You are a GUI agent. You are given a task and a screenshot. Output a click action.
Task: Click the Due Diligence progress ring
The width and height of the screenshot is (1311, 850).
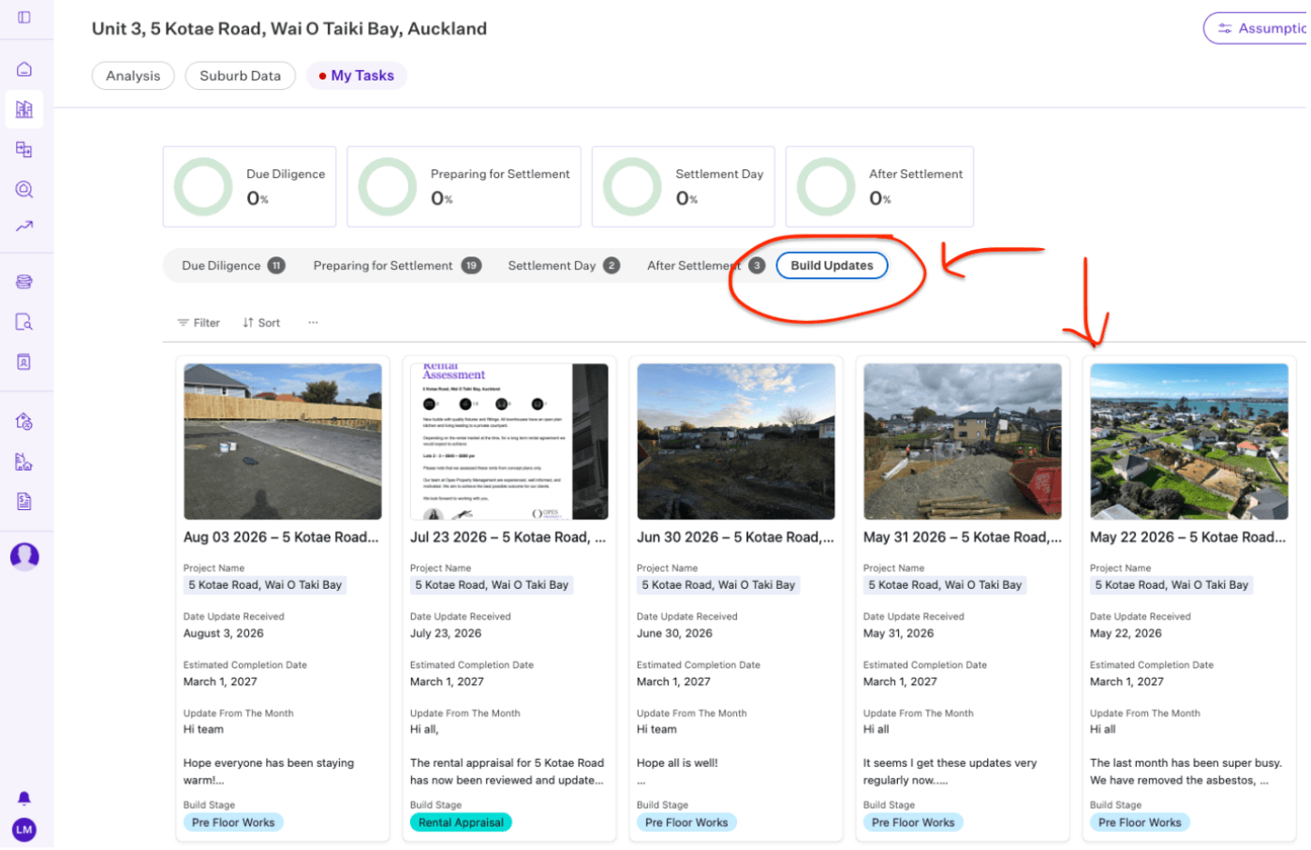203,187
